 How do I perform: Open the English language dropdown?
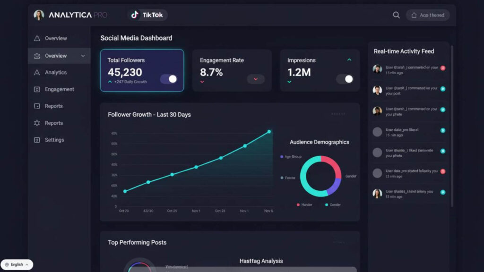(17, 264)
